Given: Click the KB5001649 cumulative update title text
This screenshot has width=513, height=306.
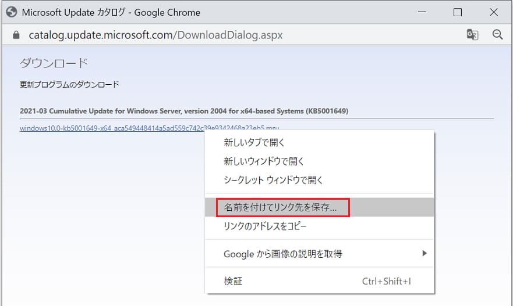Looking at the screenshot, I should (x=184, y=110).
